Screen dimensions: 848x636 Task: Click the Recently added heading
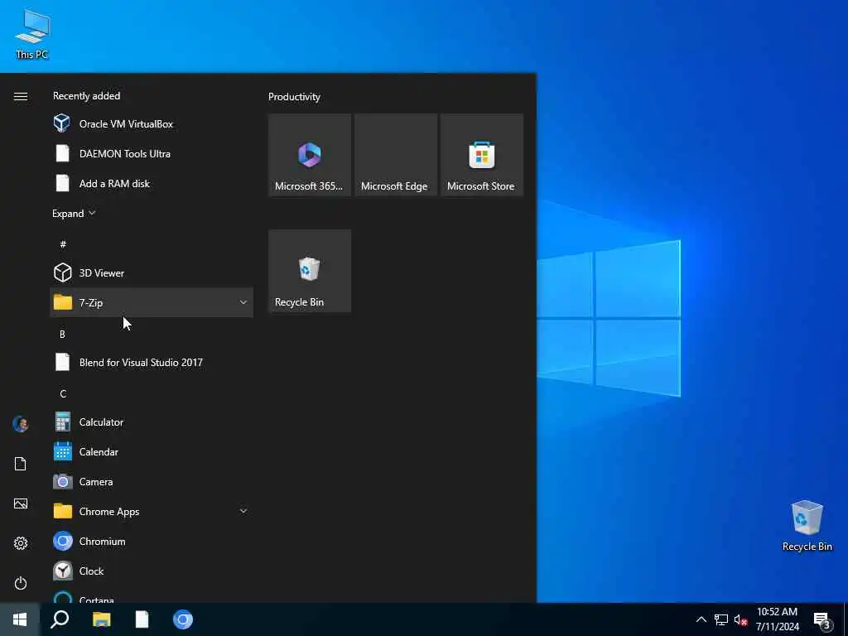[86, 96]
